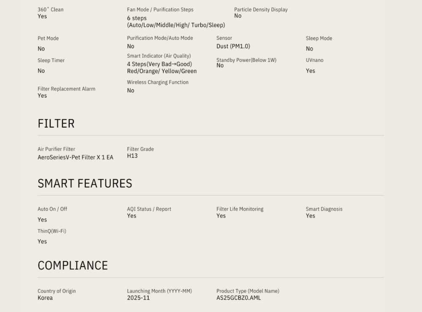
Task: Click the Smart Diagnosis label
Action: [324, 209]
